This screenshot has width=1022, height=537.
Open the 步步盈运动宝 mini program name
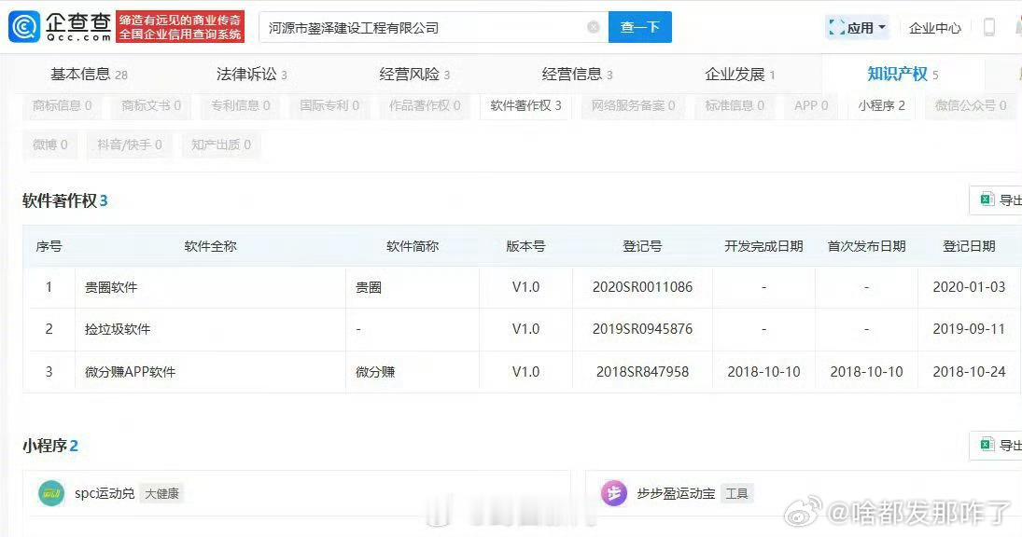[x=676, y=493]
